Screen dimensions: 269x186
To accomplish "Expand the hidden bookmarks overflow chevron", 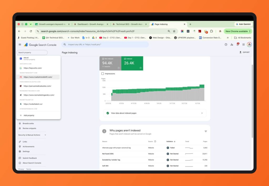I will [x=228, y=38].
